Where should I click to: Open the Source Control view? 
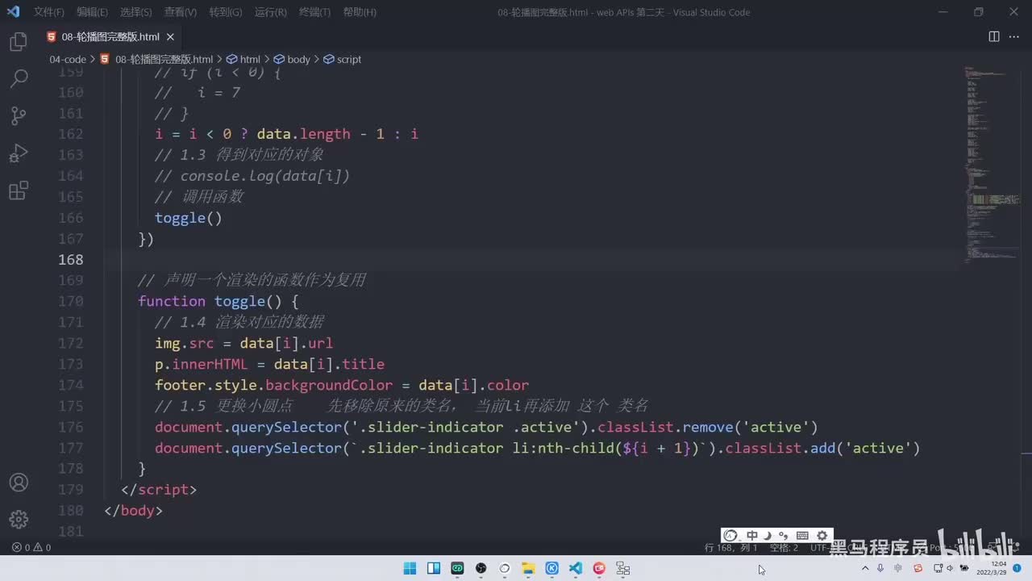click(19, 116)
